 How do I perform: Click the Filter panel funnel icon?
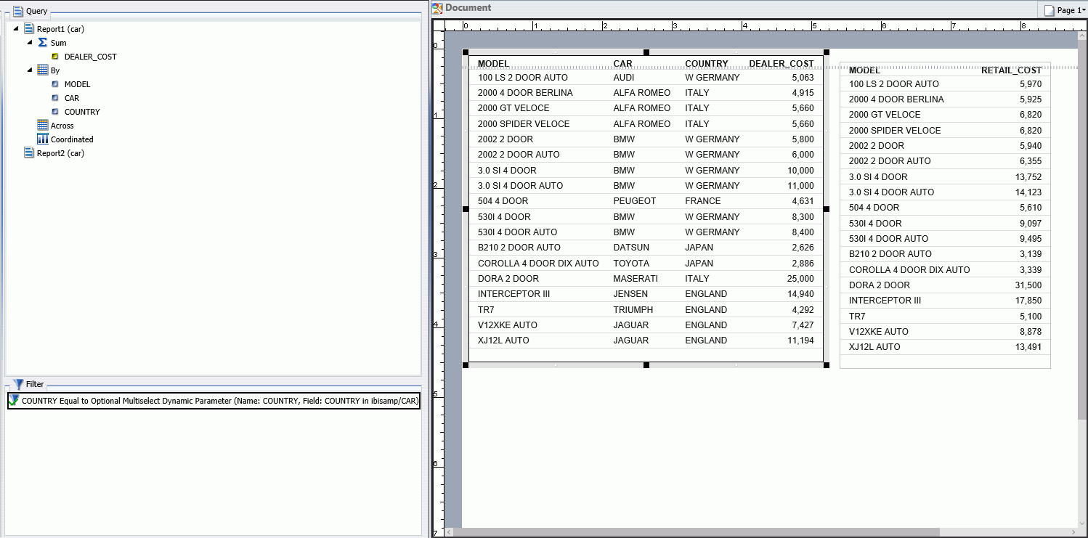pos(18,384)
